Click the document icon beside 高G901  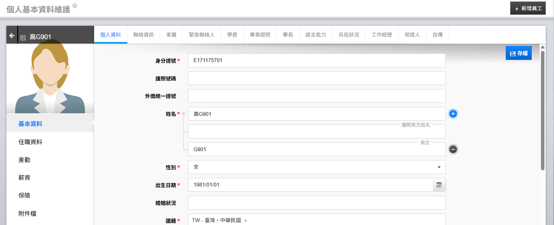point(23,38)
